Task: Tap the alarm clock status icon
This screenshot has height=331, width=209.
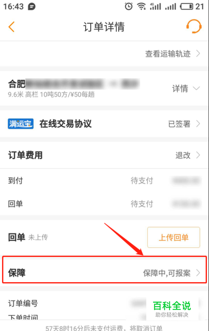Action: 129,6
